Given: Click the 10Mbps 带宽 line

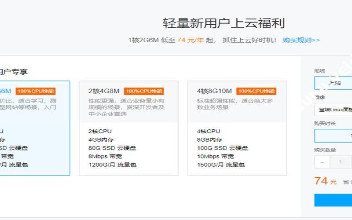Looking at the screenshot, I should [215, 156].
